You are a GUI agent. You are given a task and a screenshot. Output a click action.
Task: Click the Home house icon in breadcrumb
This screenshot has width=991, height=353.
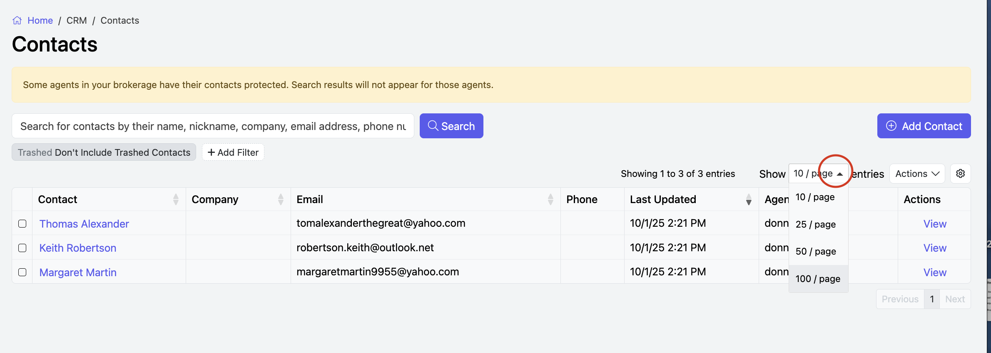point(17,20)
